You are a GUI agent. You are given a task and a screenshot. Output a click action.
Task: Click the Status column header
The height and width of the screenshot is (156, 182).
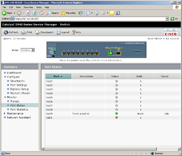click(x=116, y=76)
